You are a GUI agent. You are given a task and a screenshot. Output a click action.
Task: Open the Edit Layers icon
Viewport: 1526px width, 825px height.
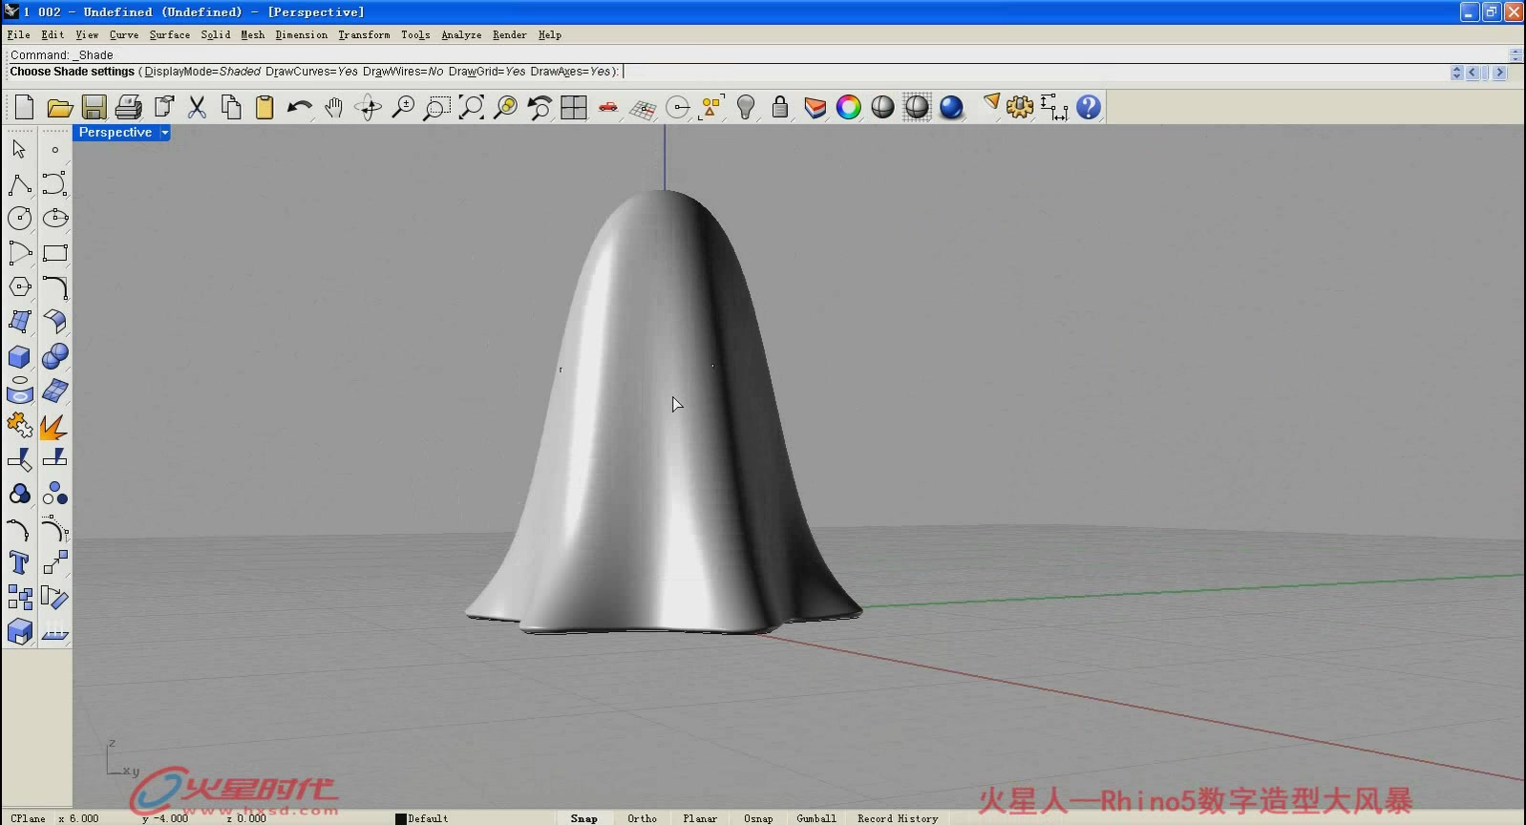tap(815, 107)
